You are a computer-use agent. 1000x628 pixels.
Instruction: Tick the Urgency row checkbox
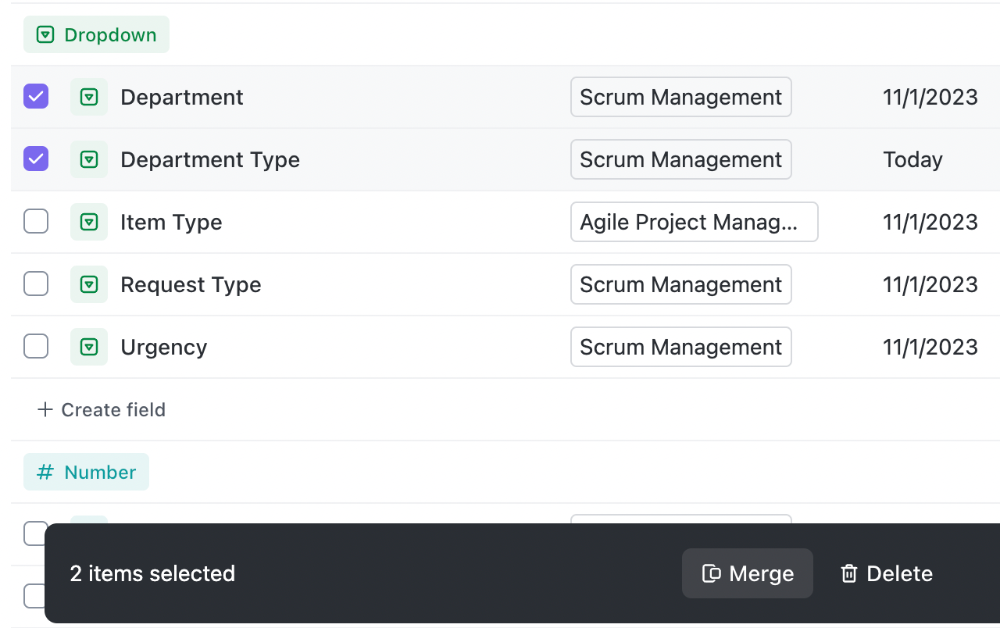pos(36,347)
